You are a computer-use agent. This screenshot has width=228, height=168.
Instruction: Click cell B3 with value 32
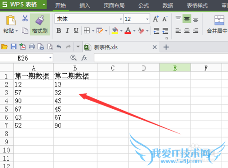coord(75,93)
